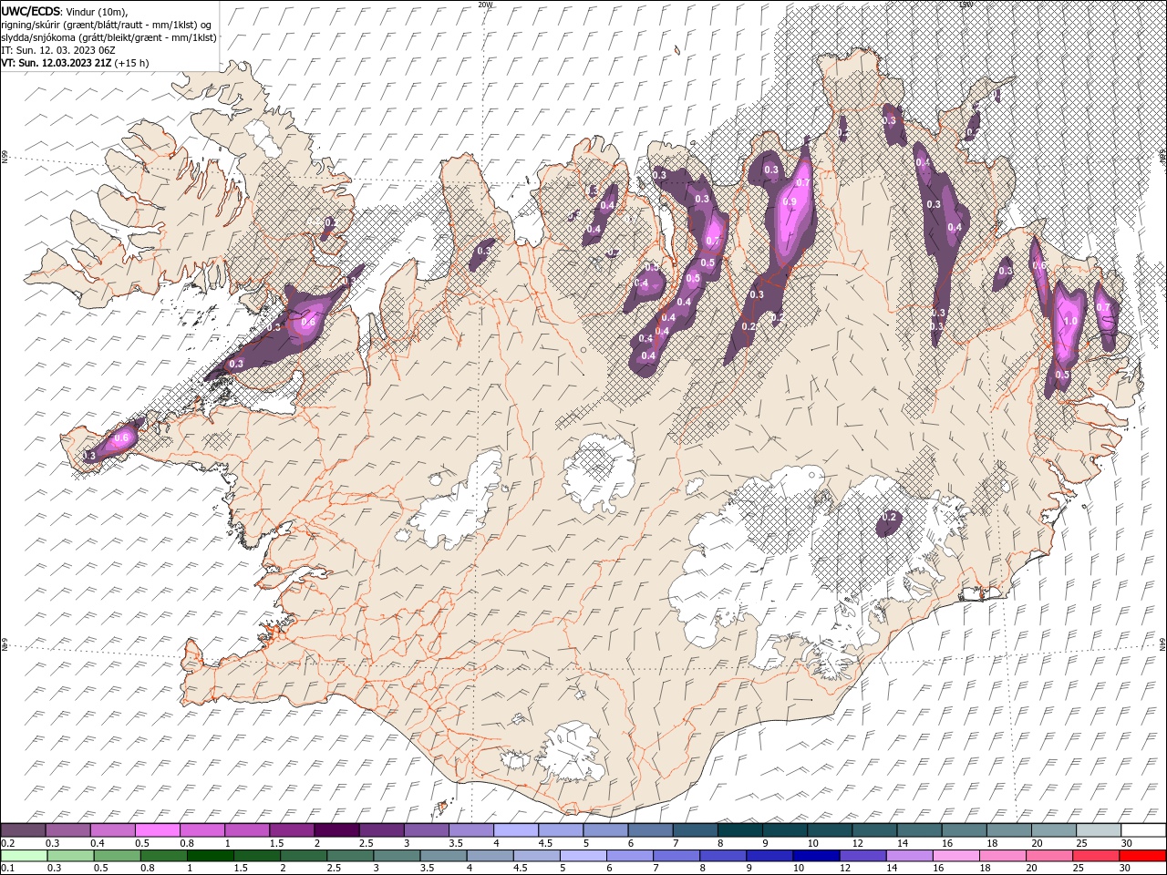The height and width of the screenshot is (875, 1167).
Task: Click the small purple 0.2 snow patch by the southeast glacier
Action: pos(889,522)
